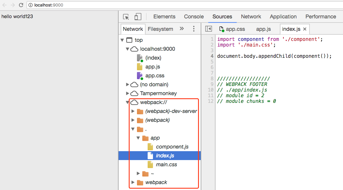Select the (index) file under localhost:9000
343x190 pixels.
(x=153, y=58)
